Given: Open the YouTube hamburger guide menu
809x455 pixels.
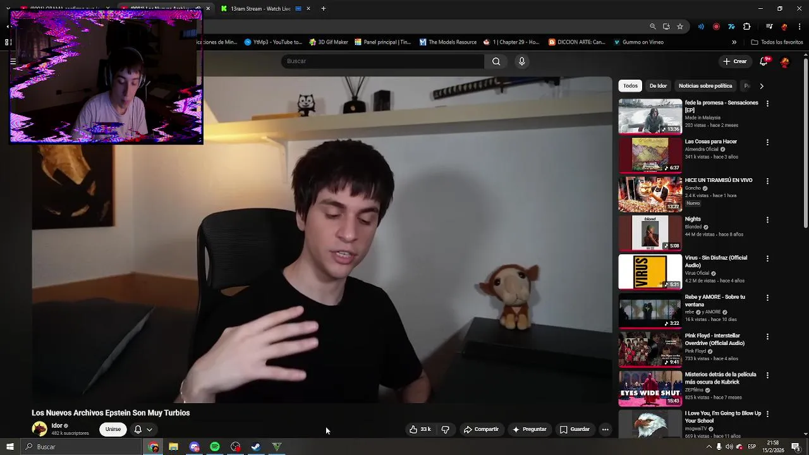Looking at the screenshot, I should pos(13,61).
